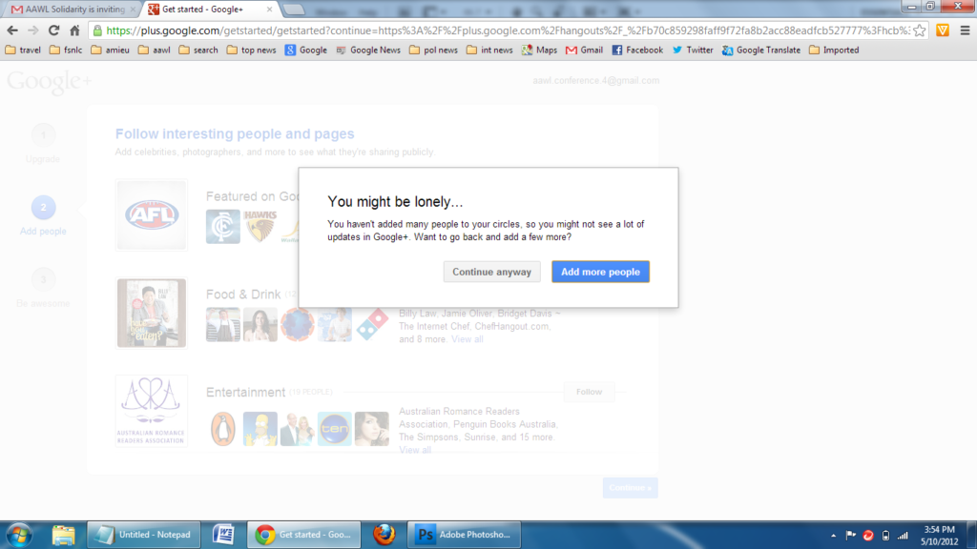Expand the amieu bookmarks folder
Screen dimensions: 977x549
click(x=111, y=50)
